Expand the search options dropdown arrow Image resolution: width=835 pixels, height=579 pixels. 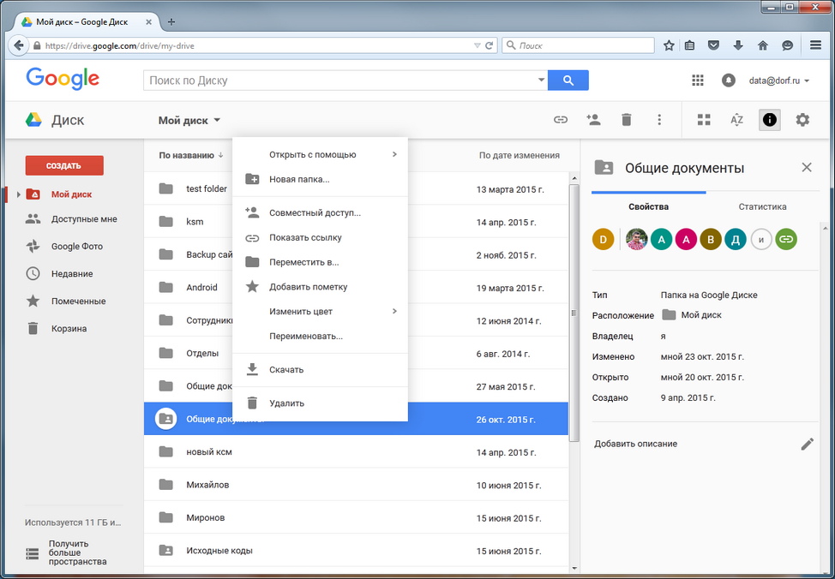[x=541, y=81]
